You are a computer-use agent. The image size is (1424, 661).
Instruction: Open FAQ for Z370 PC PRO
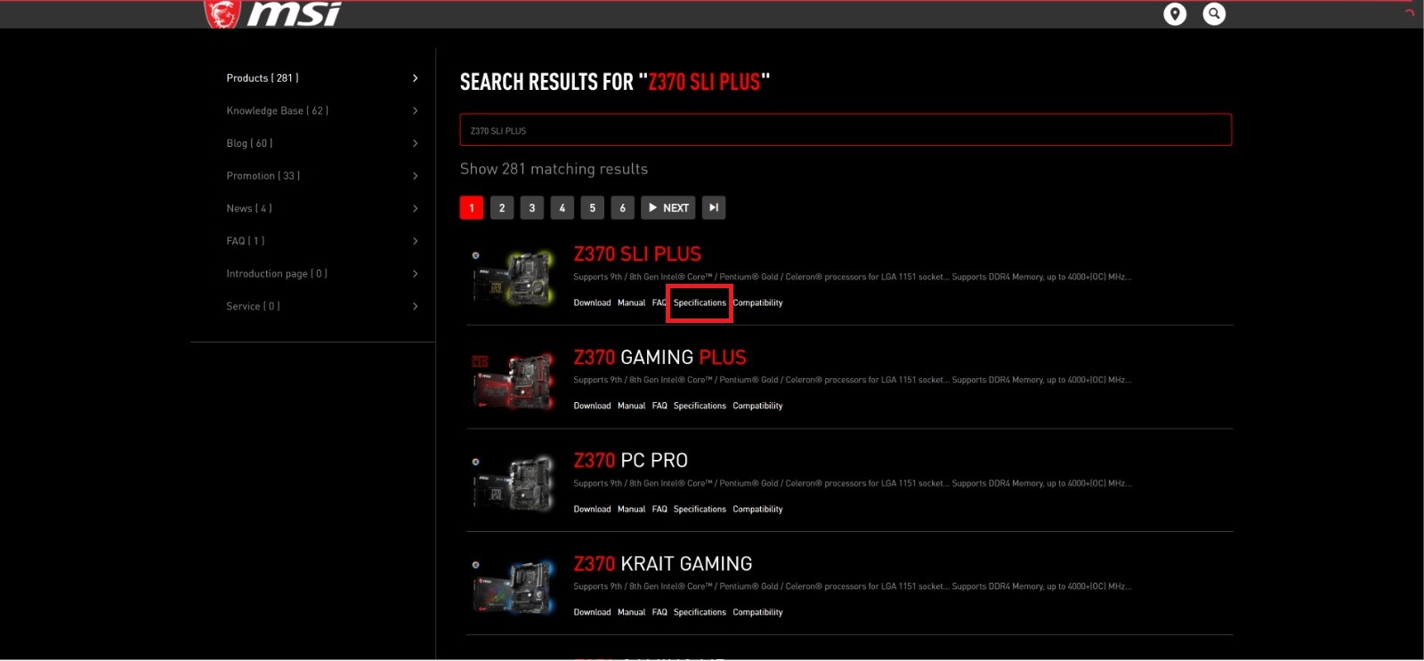click(x=659, y=510)
